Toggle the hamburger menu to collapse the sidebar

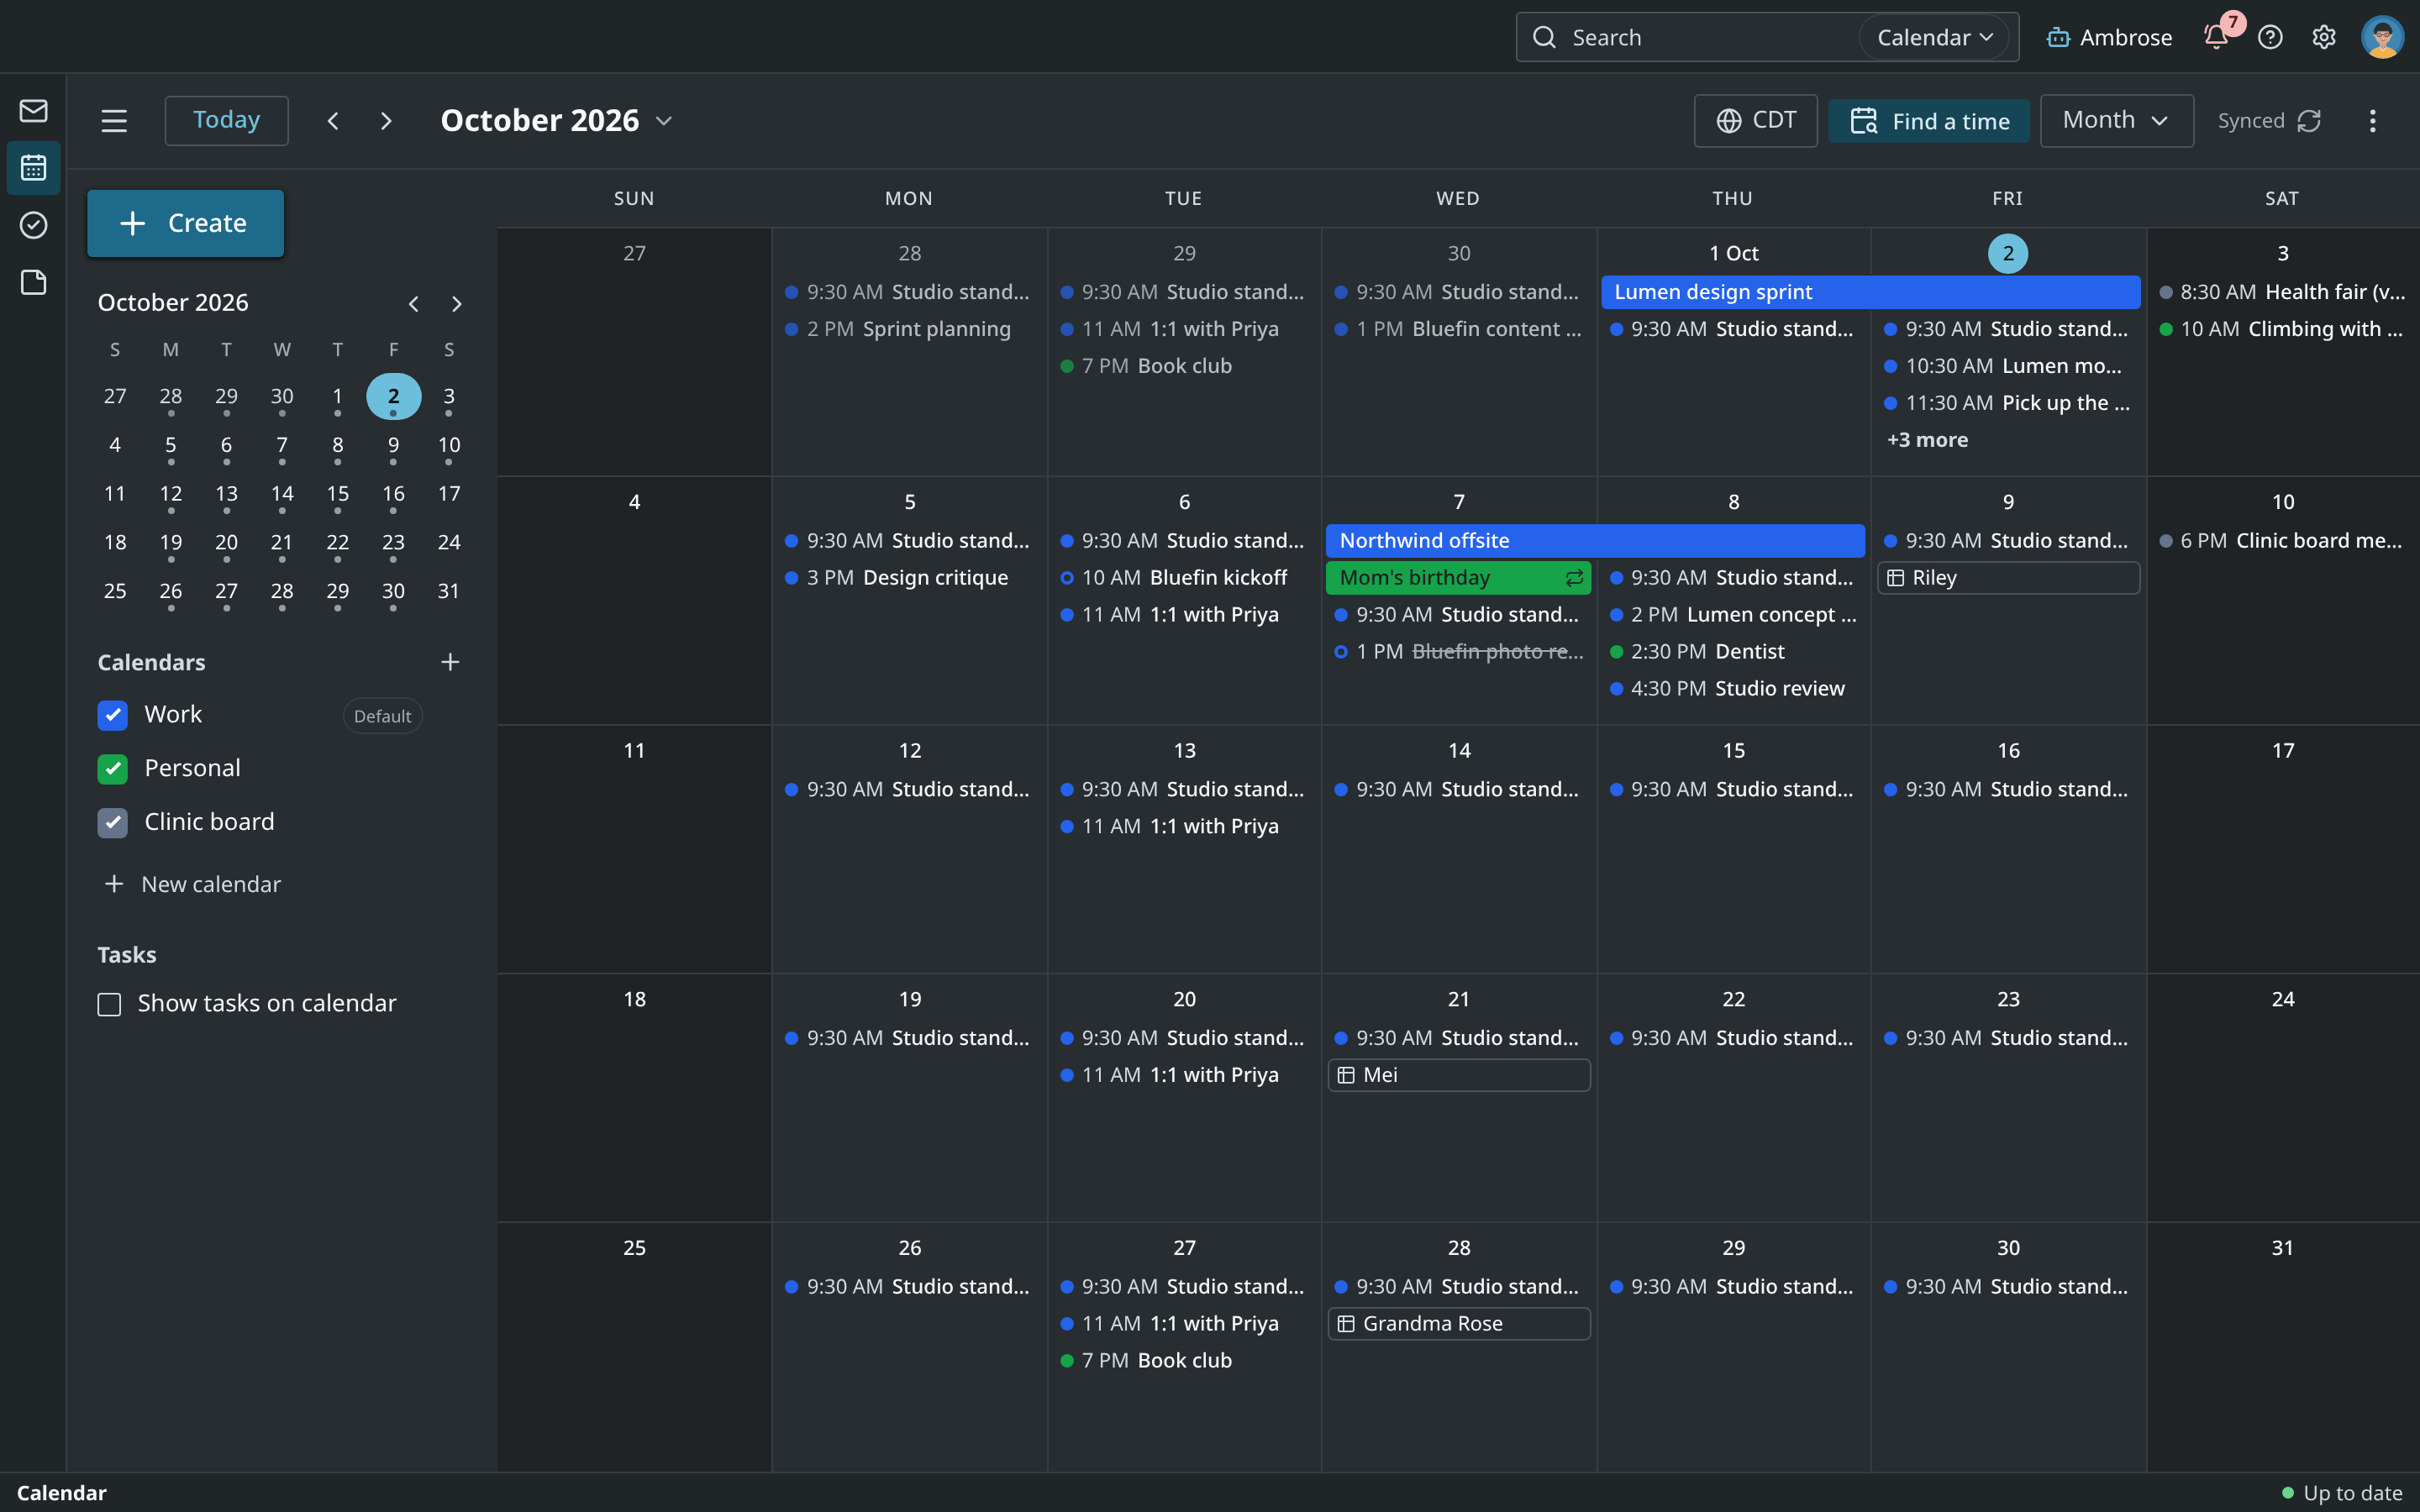click(x=114, y=121)
